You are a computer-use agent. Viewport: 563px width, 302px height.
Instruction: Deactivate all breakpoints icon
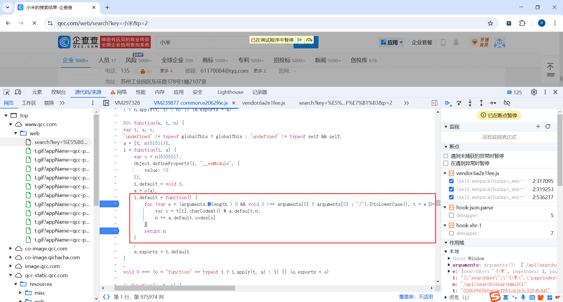click(507, 103)
